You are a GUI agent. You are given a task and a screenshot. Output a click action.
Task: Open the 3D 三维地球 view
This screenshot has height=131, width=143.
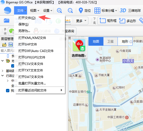[x=130, y=10]
